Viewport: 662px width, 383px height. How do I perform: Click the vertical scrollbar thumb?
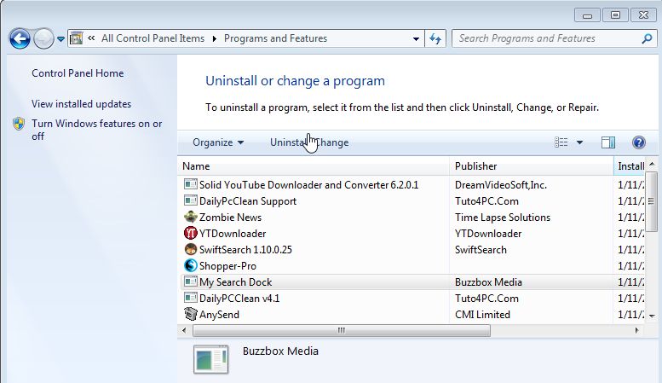652,201
